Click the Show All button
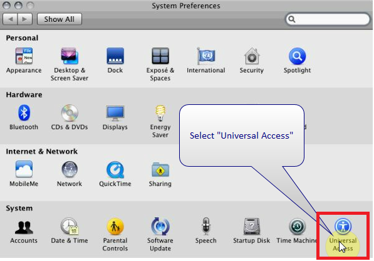Screen dimensions: 374x261 [x=60, y=19]
